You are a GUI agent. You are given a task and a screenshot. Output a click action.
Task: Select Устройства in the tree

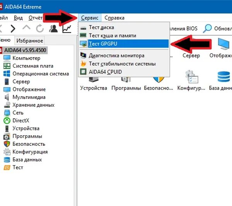(26, 128)
